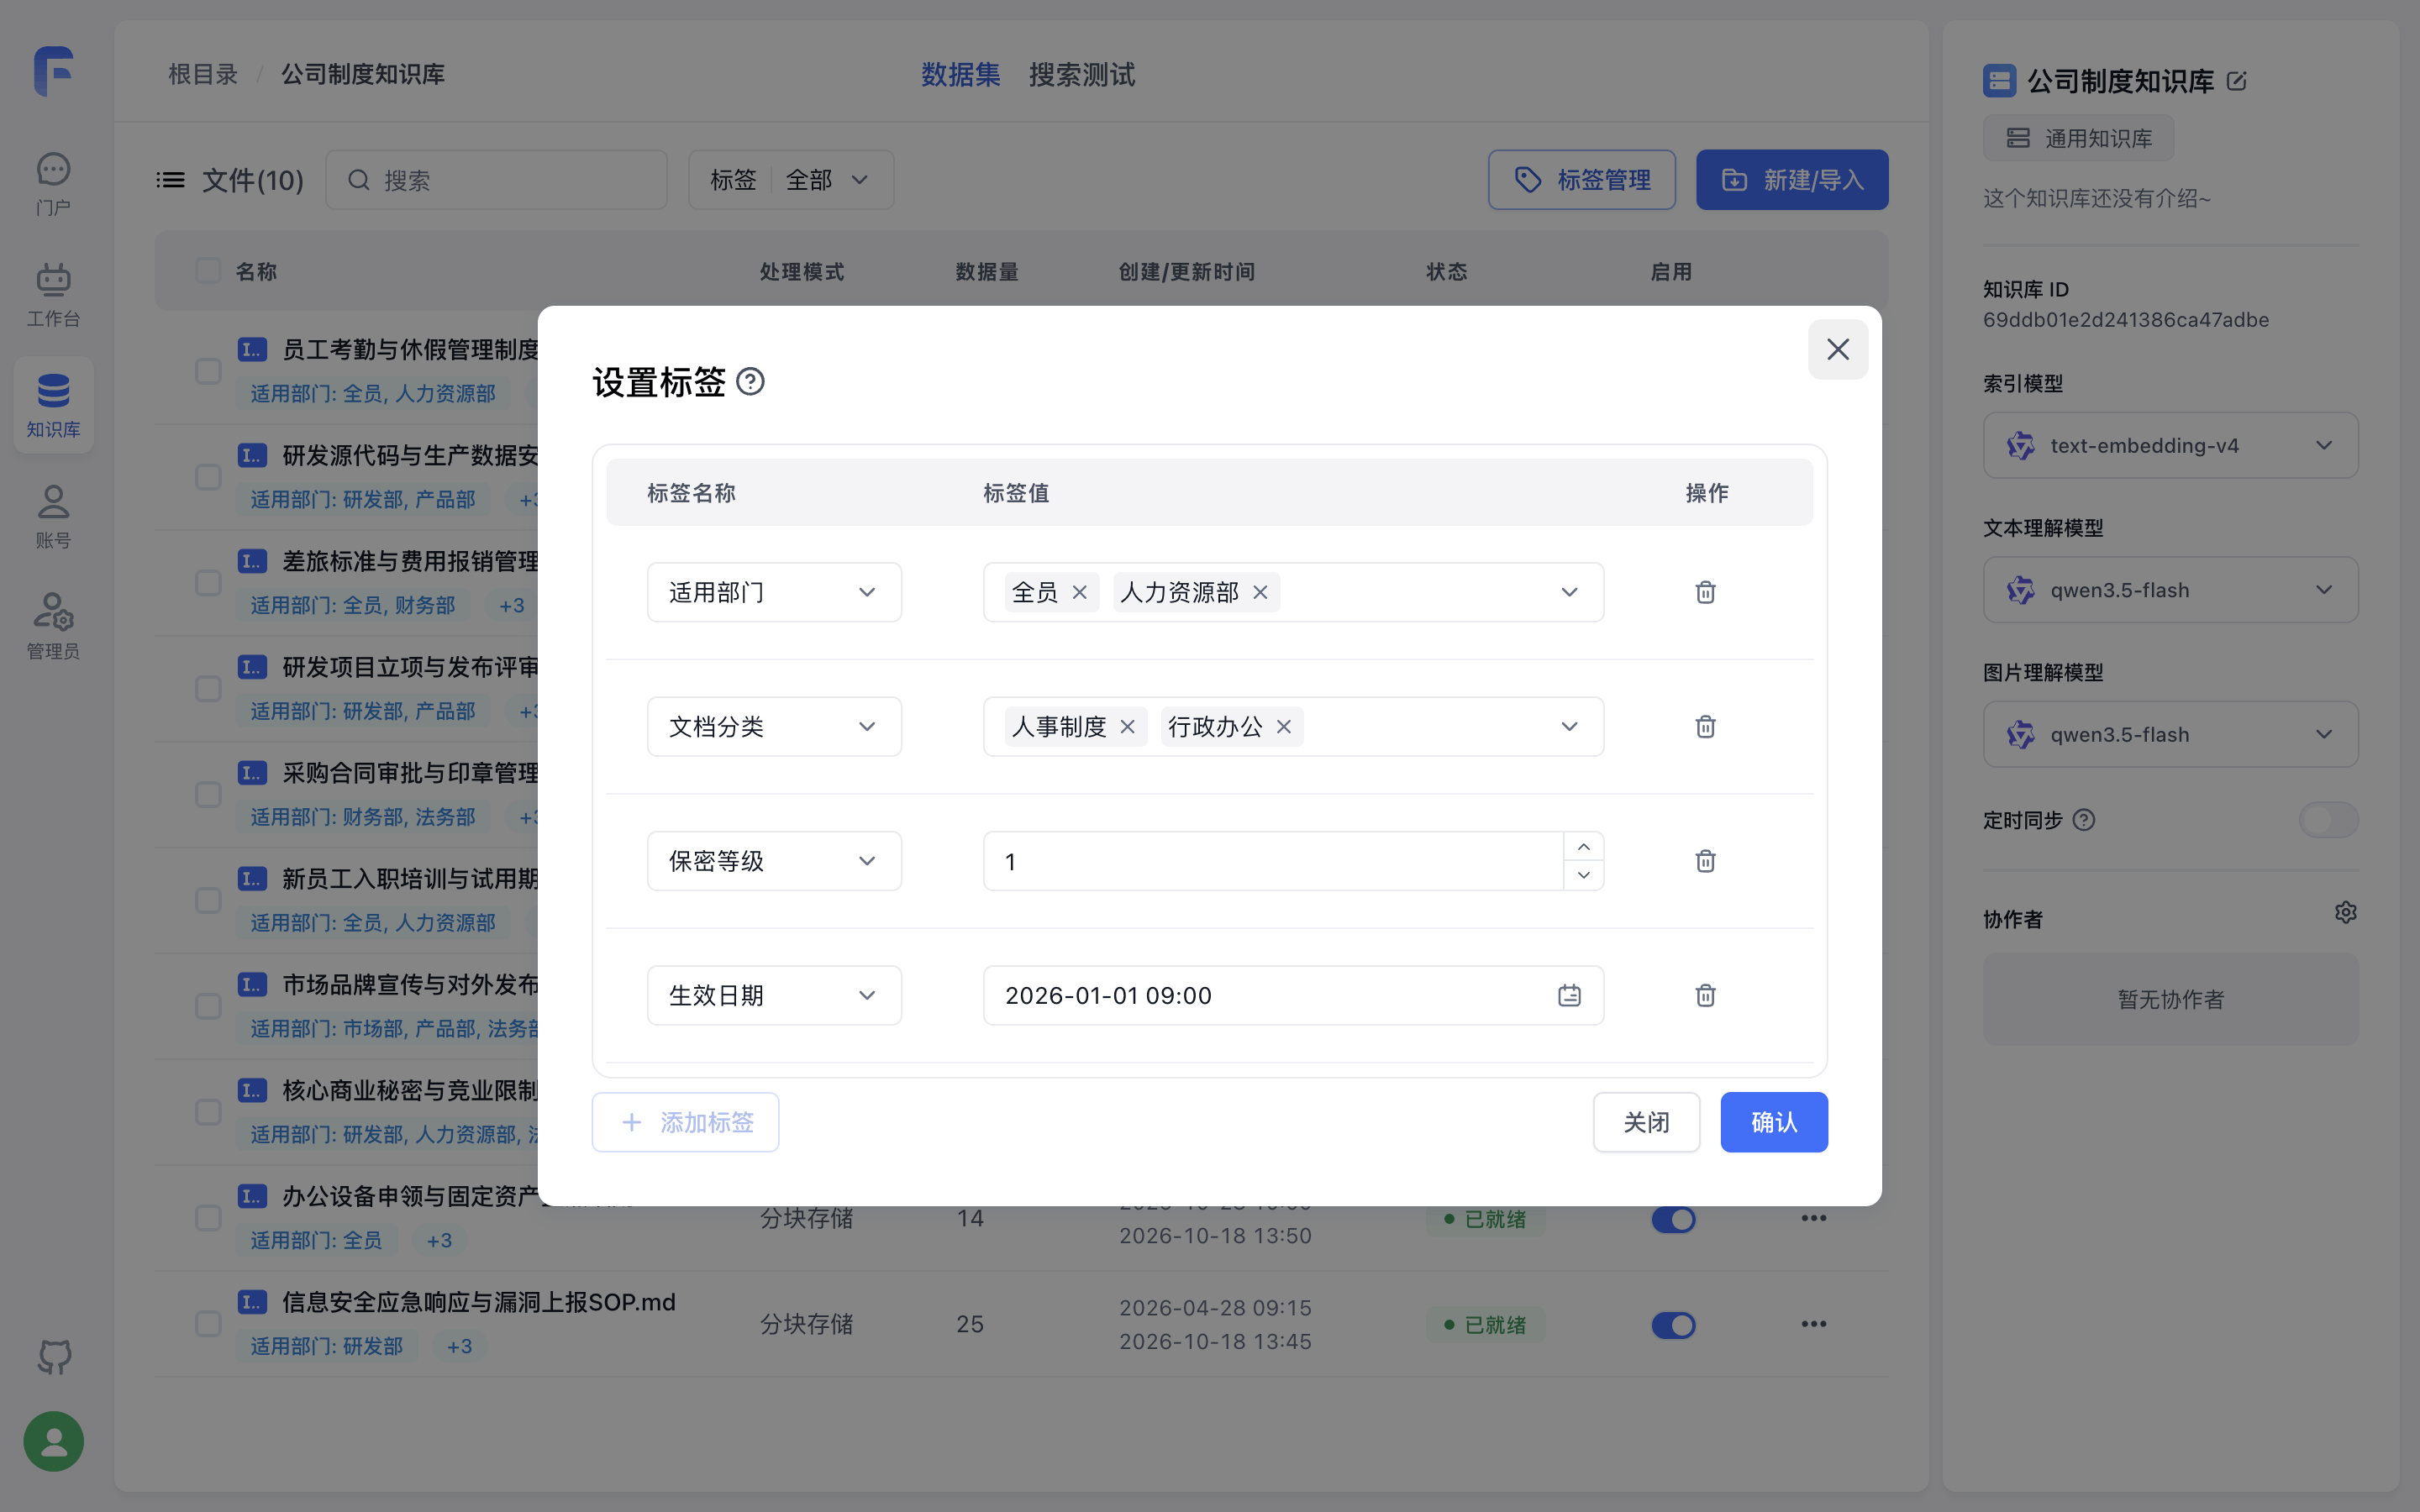This screenshot has height=1512, width=2420.
Task: Toggle enable switch for 办公设备申领 file
Action: click(x=1673, y=1219)
